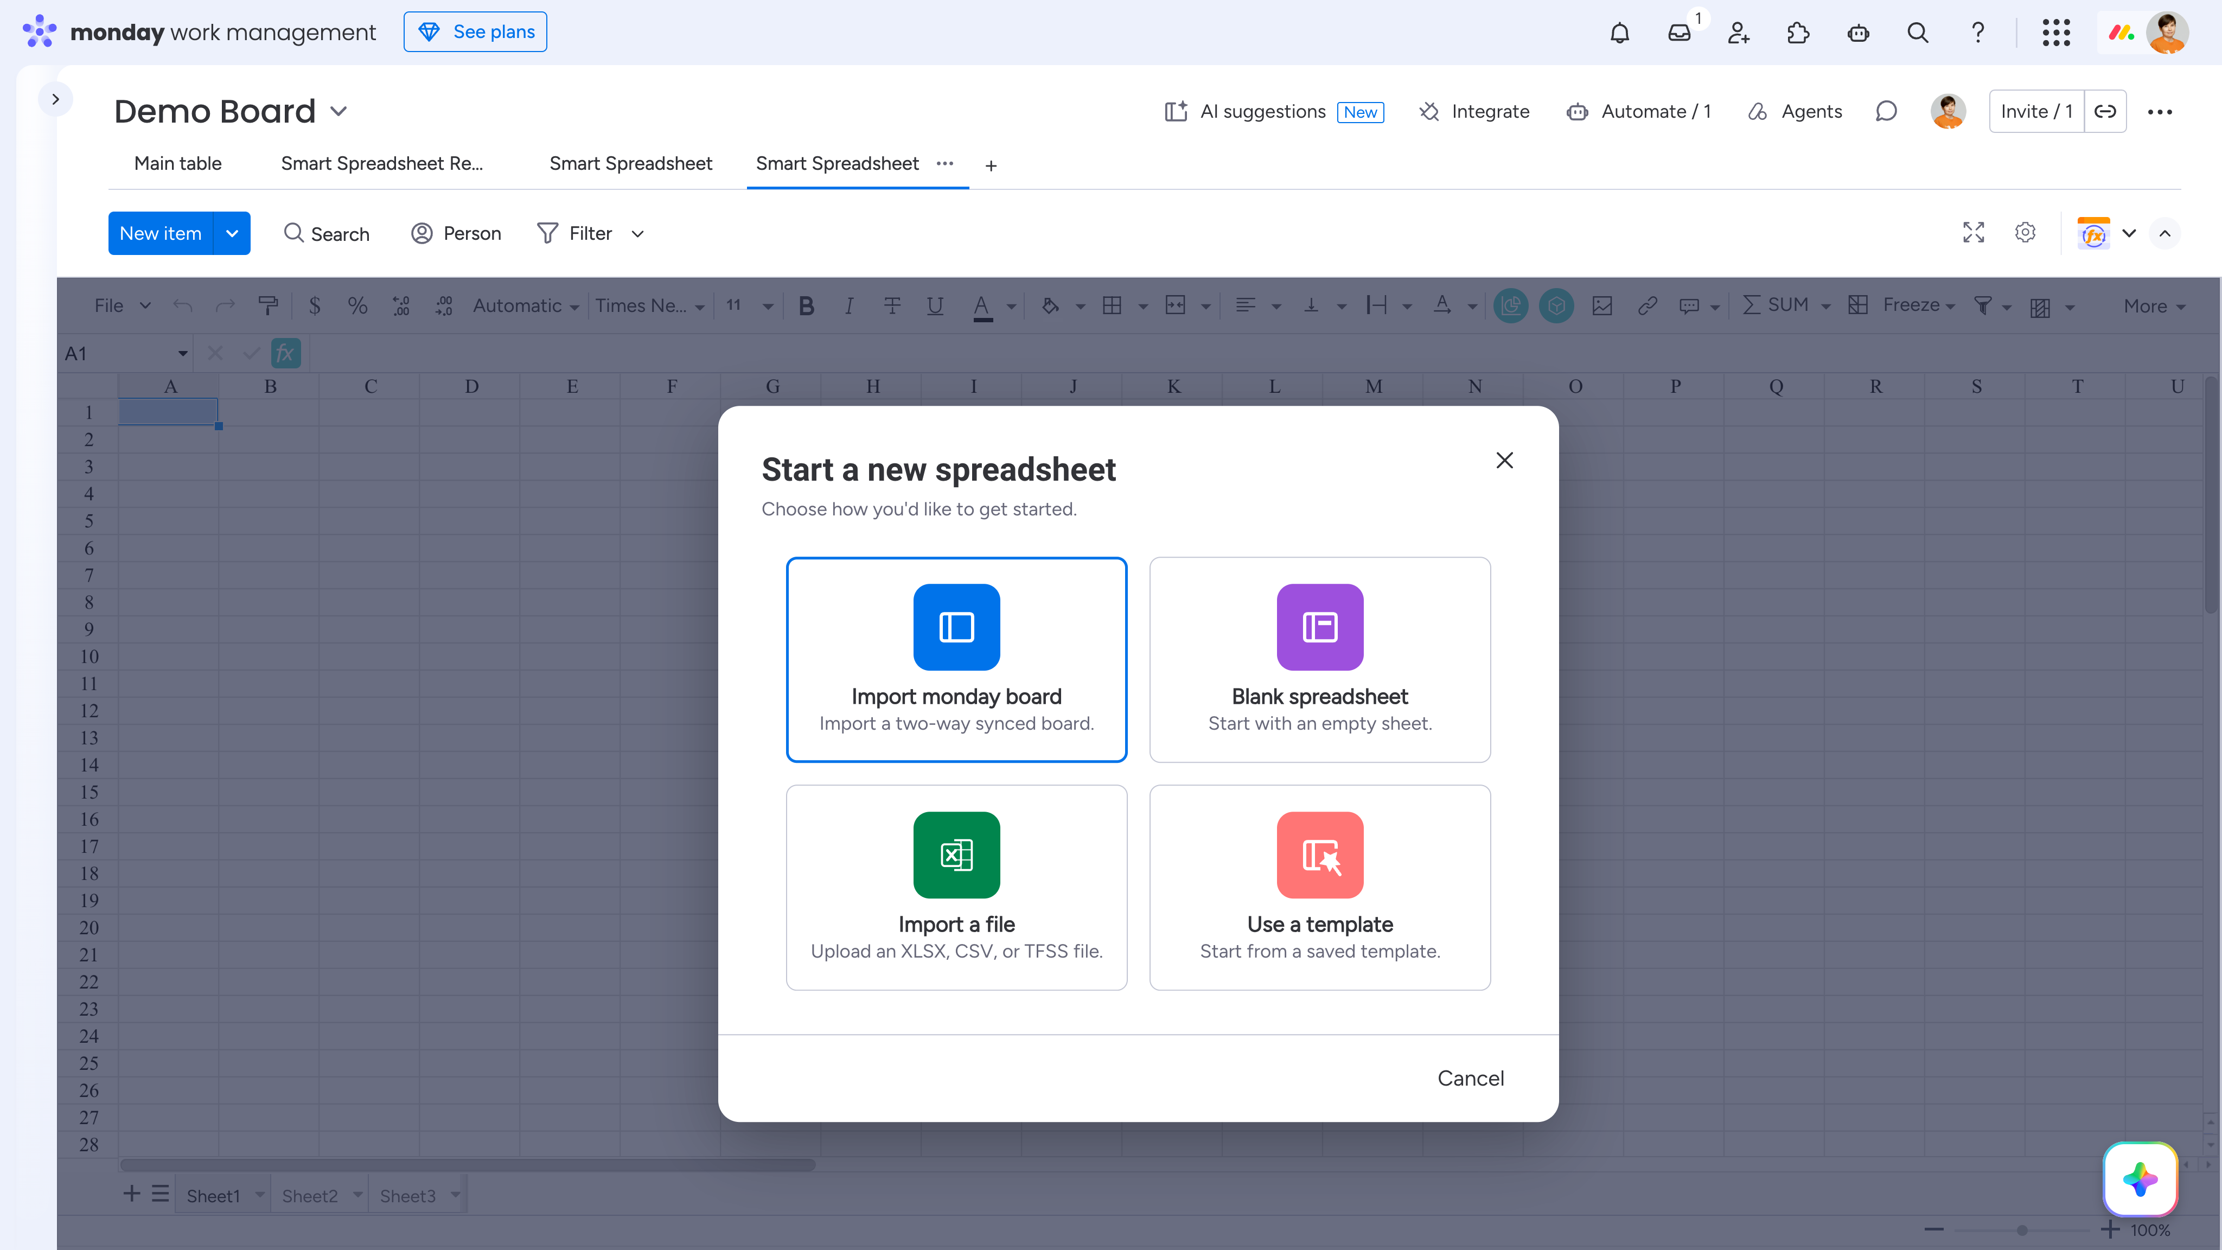Click the A1 cell reference box

(126, 354)
